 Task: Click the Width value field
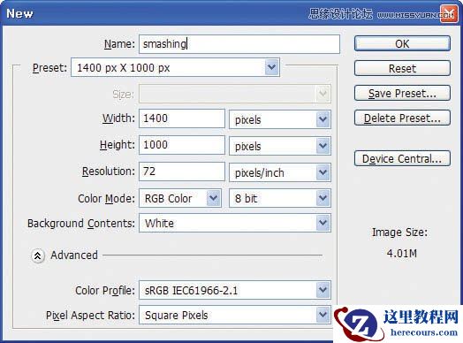click(182, 118)
